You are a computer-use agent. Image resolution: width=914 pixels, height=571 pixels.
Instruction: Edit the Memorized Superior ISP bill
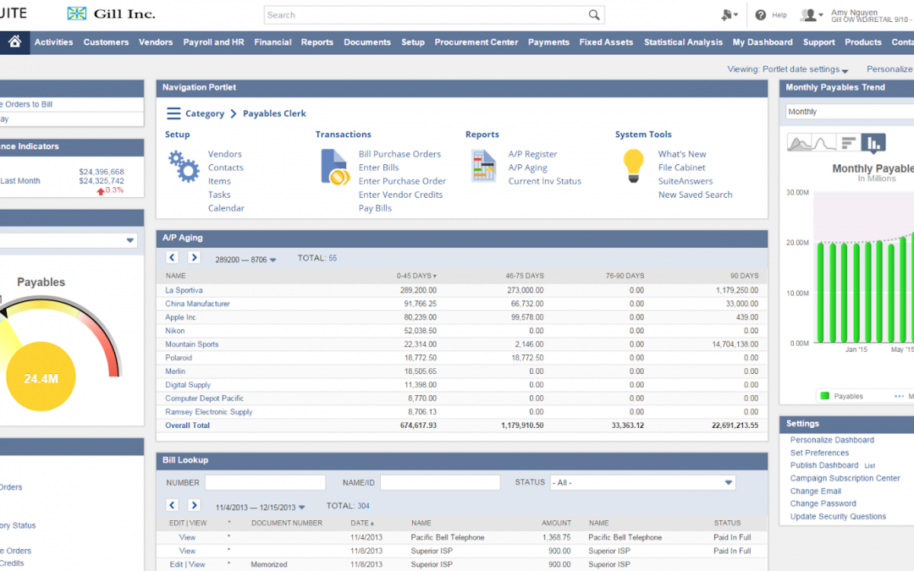176,564
